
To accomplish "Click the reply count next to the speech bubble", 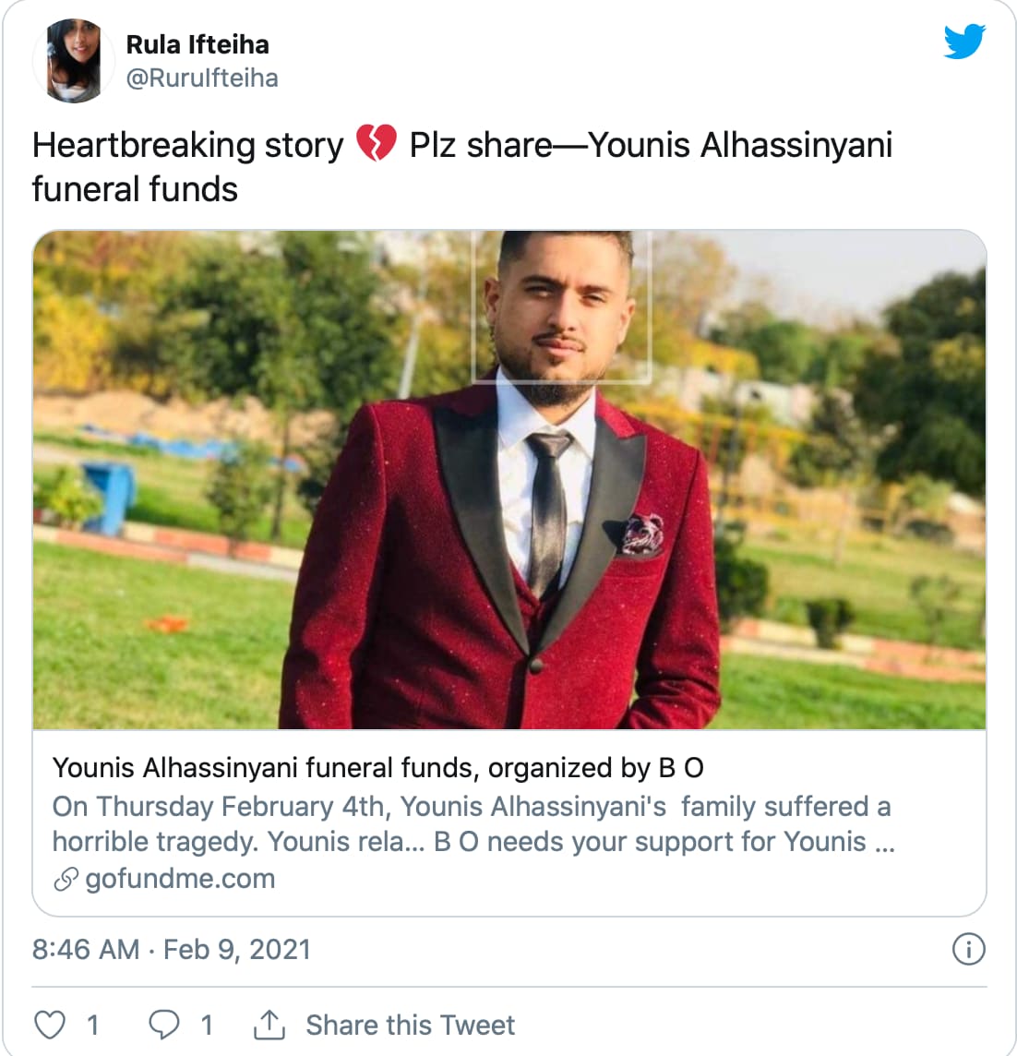I will coord(207,1025).
